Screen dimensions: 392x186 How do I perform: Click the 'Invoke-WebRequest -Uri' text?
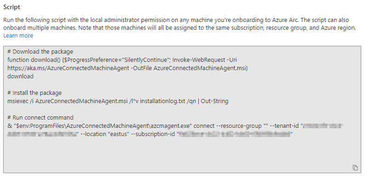coord(205,60)
